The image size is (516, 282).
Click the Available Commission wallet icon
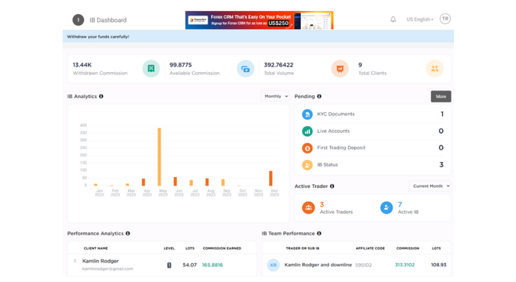click(x=246, y=68)
